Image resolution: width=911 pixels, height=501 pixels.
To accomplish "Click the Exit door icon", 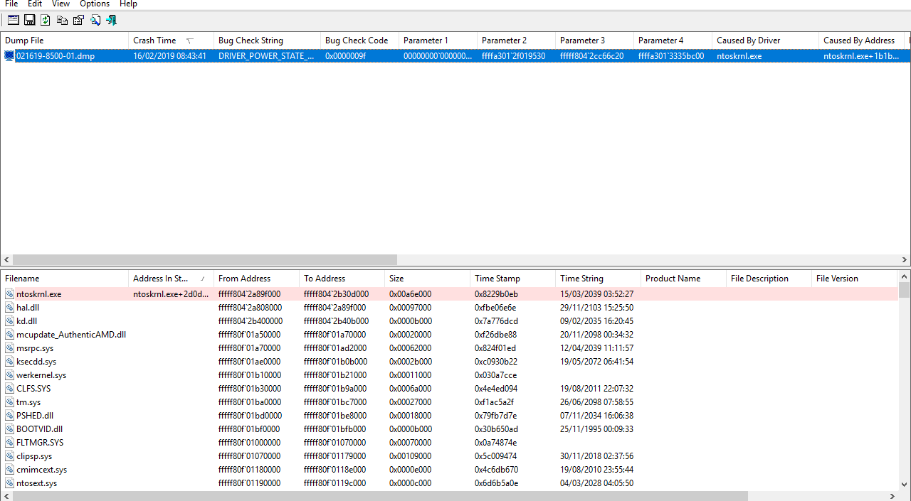I will [111, 20].
